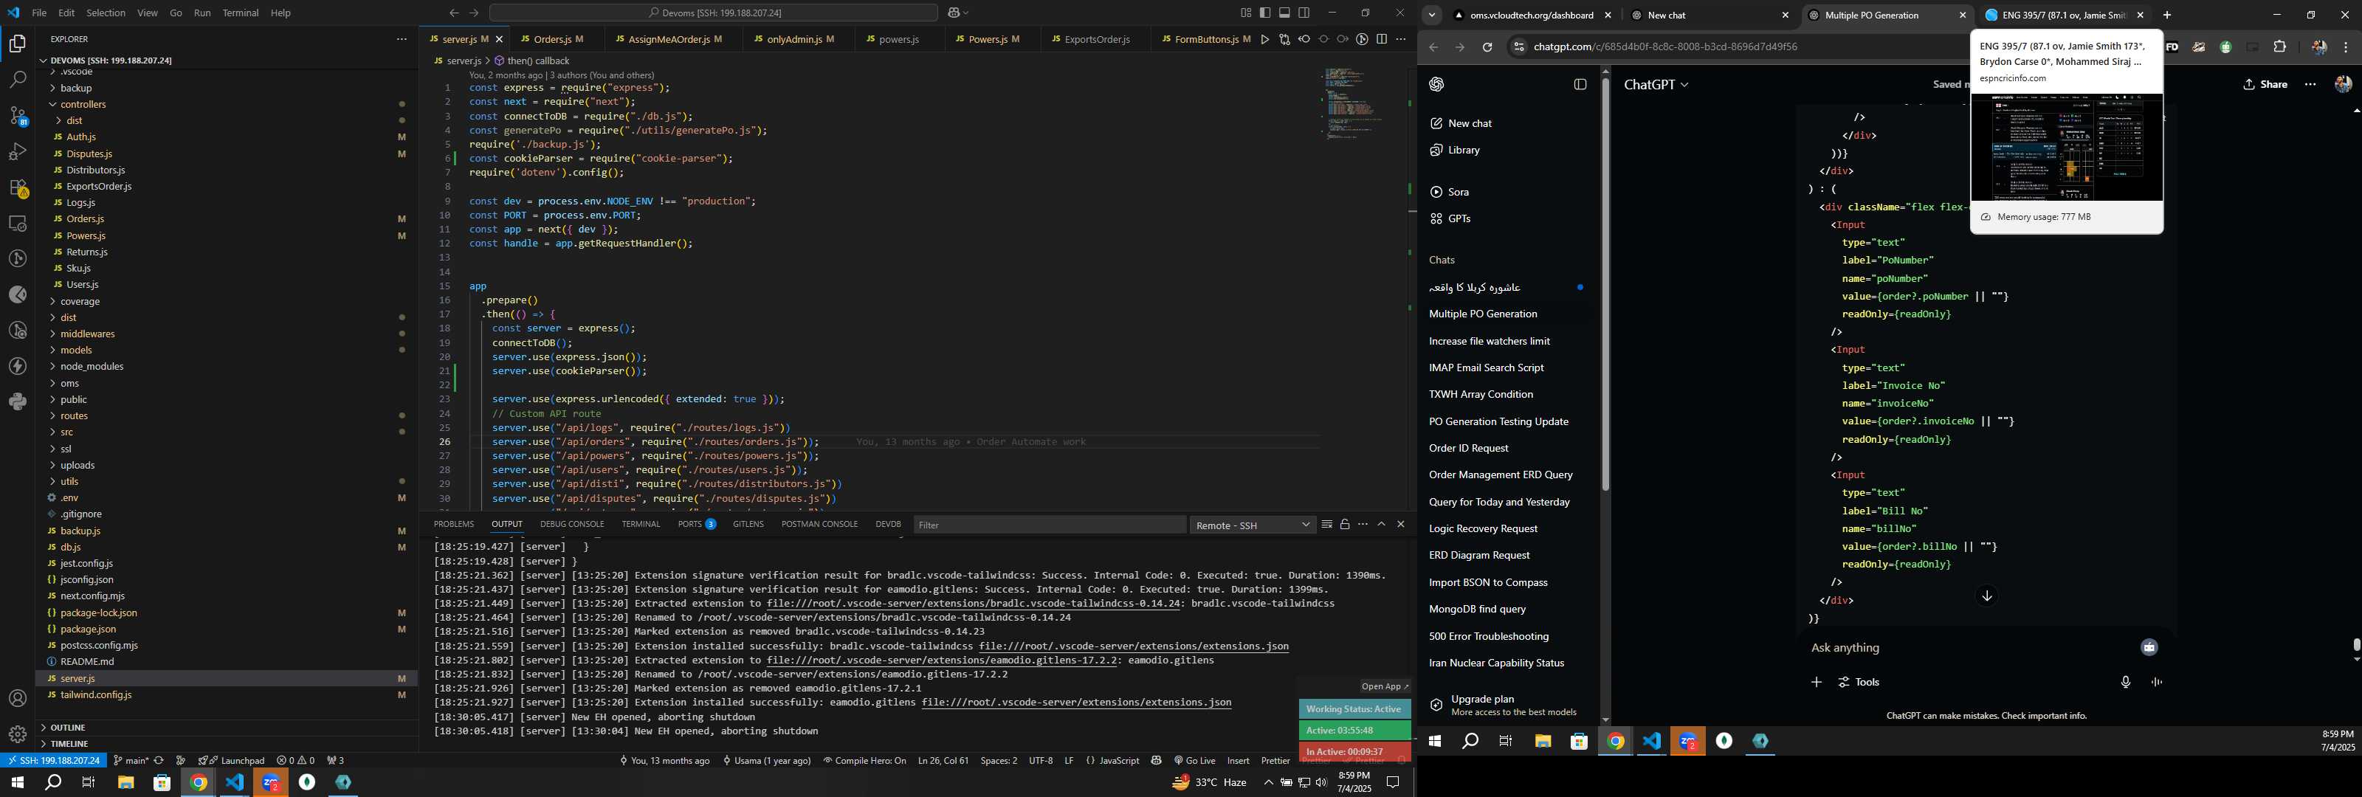Maximize panel size with chevron up icon
The width and height of the screenshot is (2362, 797).
[x=1382, y=525]
